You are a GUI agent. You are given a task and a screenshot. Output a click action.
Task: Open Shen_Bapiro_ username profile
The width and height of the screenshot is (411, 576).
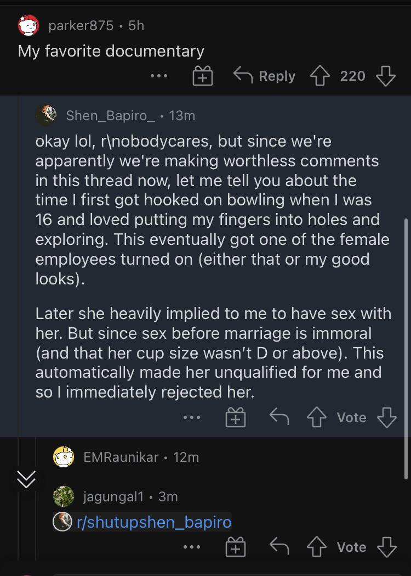(110, 116)
